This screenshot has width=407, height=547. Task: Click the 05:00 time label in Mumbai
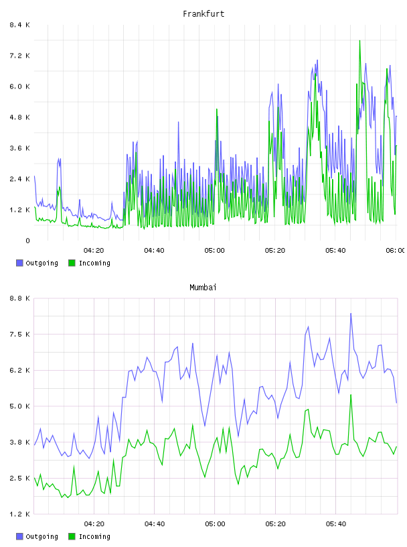point(215,524)
